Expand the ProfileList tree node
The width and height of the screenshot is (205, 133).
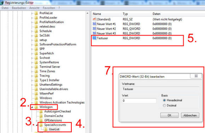click(32, 13)
